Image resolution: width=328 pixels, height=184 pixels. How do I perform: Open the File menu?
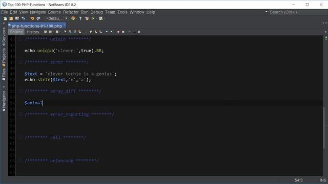click(x=5, y=12)
